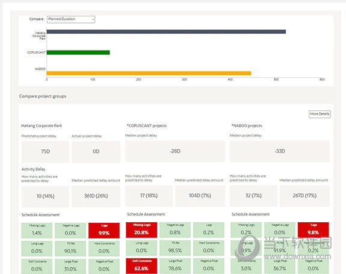This screenshot has height=274, width=346.
Task: Select the 32 (7%) activities delay box
Action: click(253, 196)
